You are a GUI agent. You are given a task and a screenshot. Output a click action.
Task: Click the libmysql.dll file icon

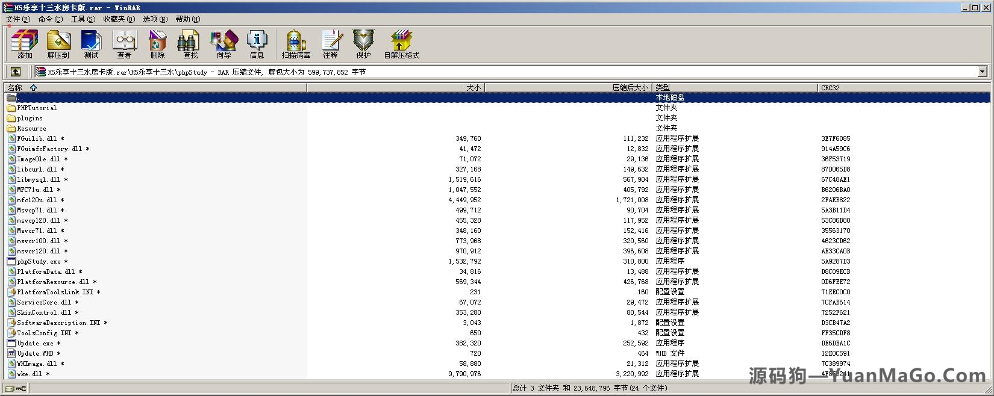[11, 179]
